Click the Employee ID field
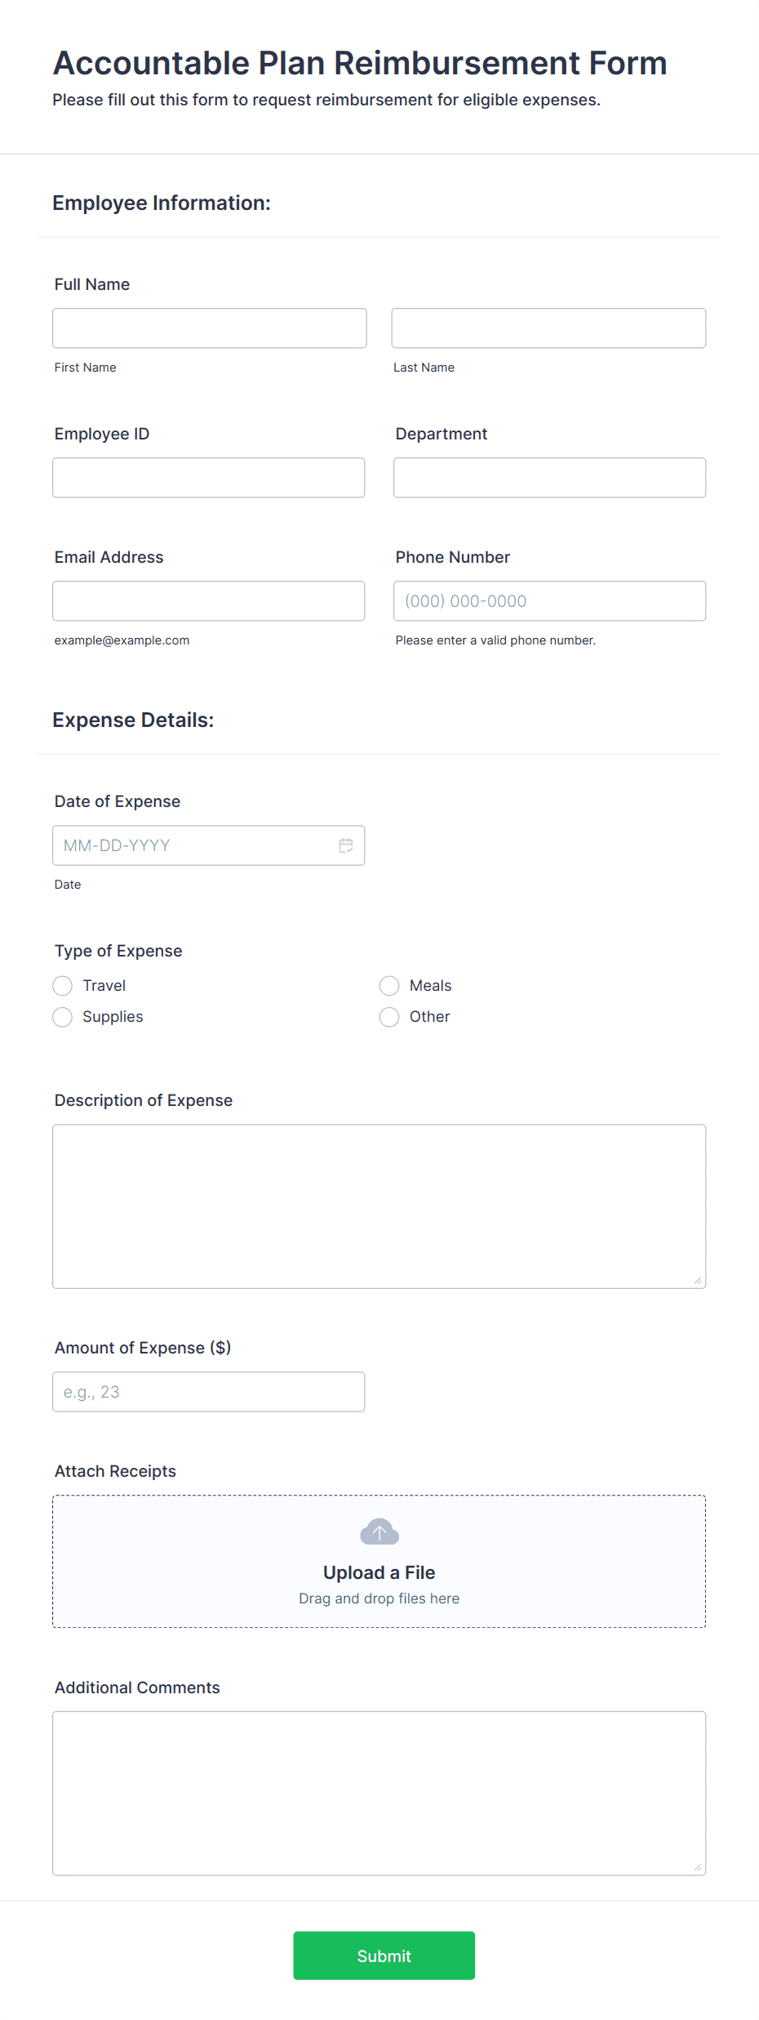Screen dimensions: 759x2020 (208, 477)
